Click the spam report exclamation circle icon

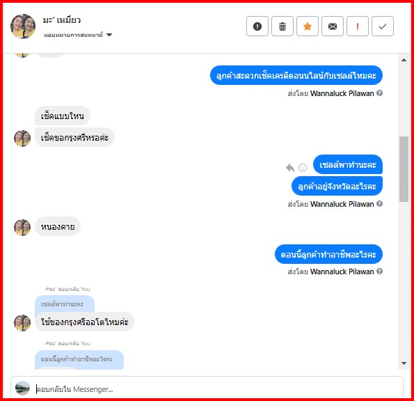(x=257, y=26)
